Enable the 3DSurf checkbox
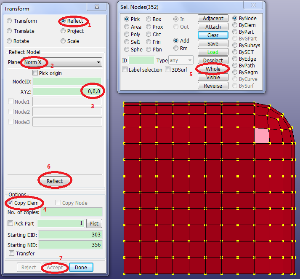This screenshot has width=300, height=279. click(167, 70)
